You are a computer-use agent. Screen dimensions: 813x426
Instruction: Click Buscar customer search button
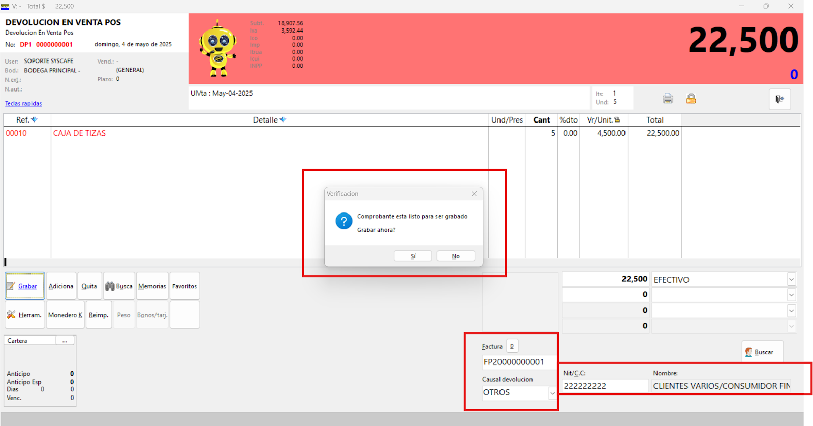point(762,352)
